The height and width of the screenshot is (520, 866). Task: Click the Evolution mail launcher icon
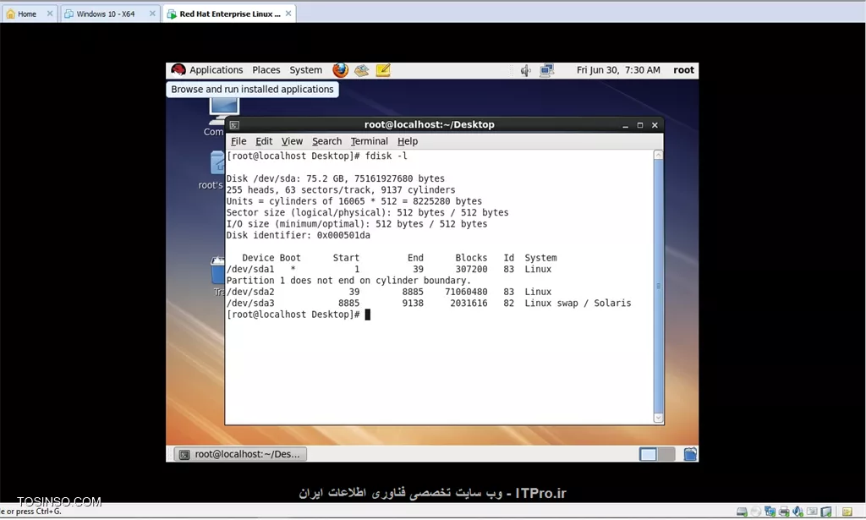tap(362, 70)
